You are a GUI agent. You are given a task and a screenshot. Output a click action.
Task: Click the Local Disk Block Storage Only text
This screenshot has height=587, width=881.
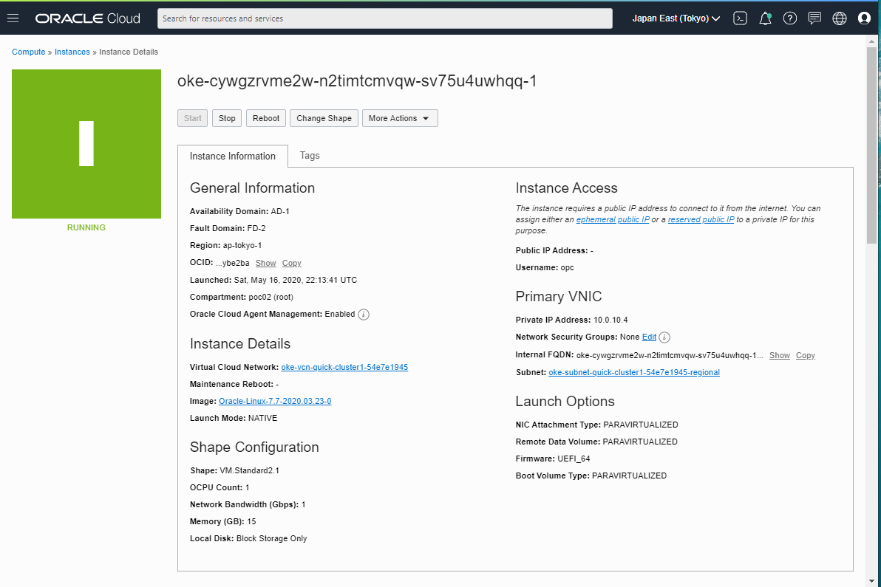[271, 539]
